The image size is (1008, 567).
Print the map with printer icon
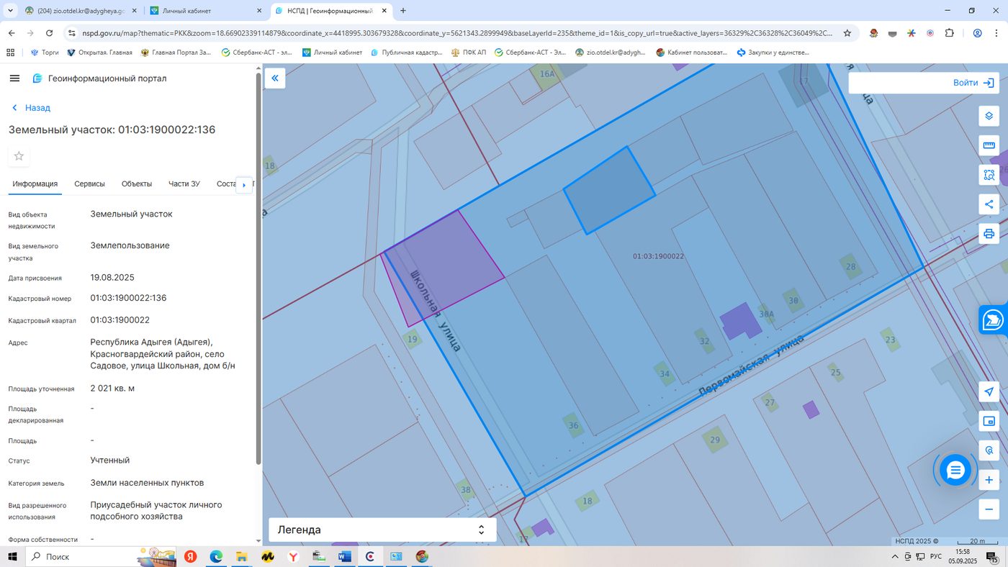(989, 234)
